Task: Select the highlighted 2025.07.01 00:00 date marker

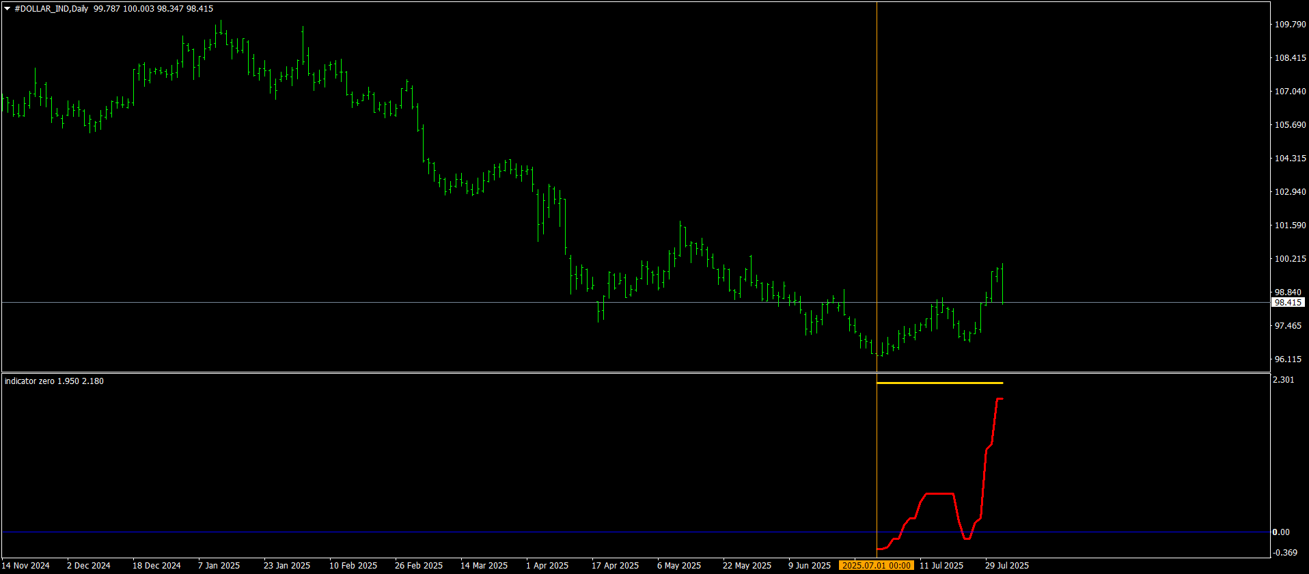Action: [876, 565]
